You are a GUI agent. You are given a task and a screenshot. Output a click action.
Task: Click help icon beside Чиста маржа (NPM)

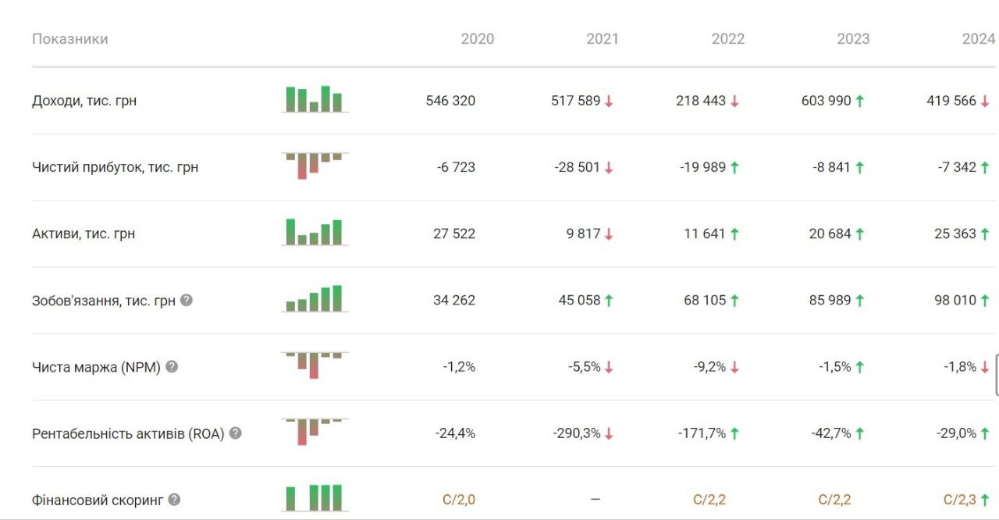tap(172, 366)
